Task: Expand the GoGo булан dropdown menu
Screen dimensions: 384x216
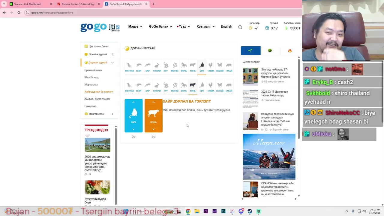Action: pos(160,26)
